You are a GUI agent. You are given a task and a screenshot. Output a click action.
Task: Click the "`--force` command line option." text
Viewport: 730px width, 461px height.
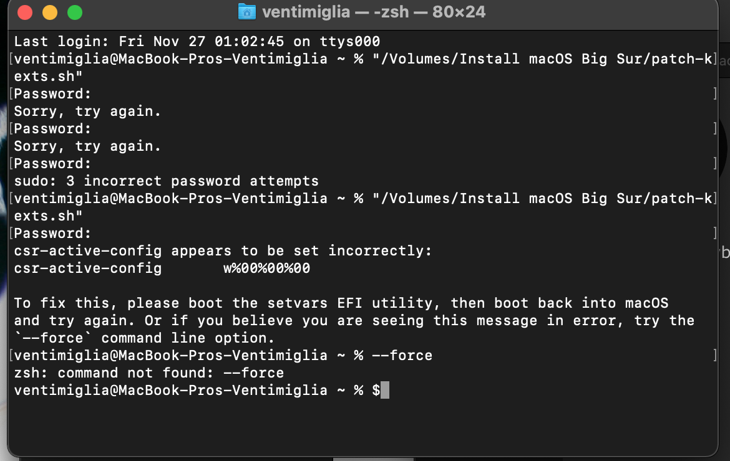[x=144, y=338]
